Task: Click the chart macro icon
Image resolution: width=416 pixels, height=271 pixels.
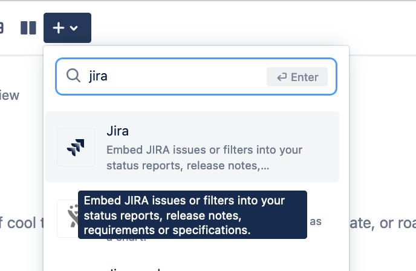Action: (x=68, y=218)
